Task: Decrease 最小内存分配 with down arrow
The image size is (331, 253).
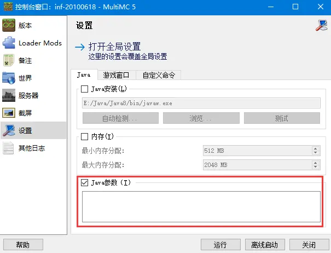Action: (316, 153)
